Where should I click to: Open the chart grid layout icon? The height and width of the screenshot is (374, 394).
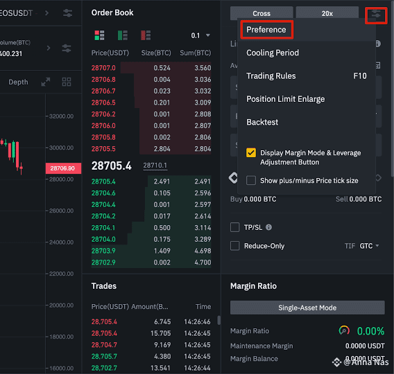pos(67,82)
